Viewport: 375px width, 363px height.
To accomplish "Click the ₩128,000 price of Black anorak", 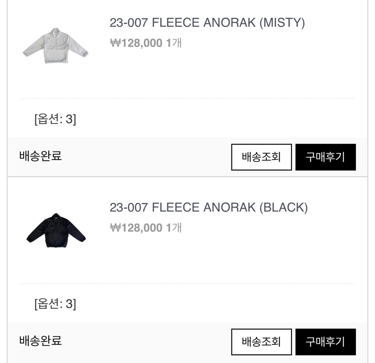I will tap(136, 228).
